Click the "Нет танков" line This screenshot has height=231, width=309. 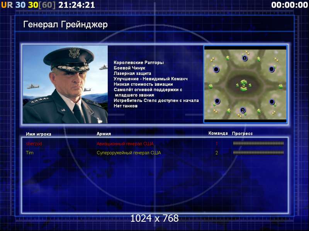click(x=125, y=106)
